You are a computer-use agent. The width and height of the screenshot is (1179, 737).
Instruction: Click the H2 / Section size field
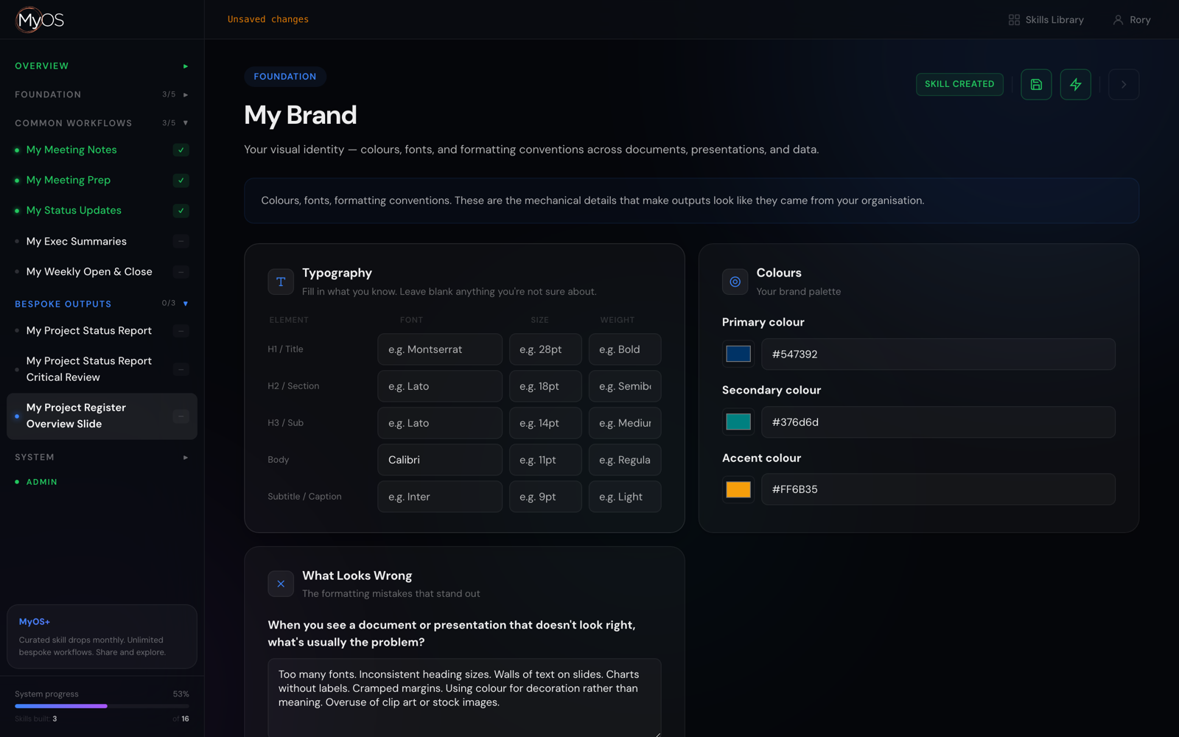click(x=545, y=386)
